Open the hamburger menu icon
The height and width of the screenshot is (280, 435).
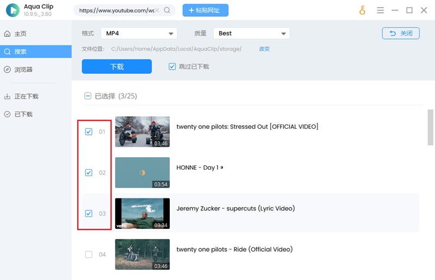[380, 10]
